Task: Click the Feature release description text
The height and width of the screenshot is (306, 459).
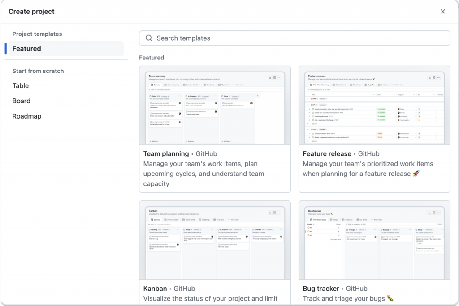Action: pyautogui.click(x=368, y=169)
